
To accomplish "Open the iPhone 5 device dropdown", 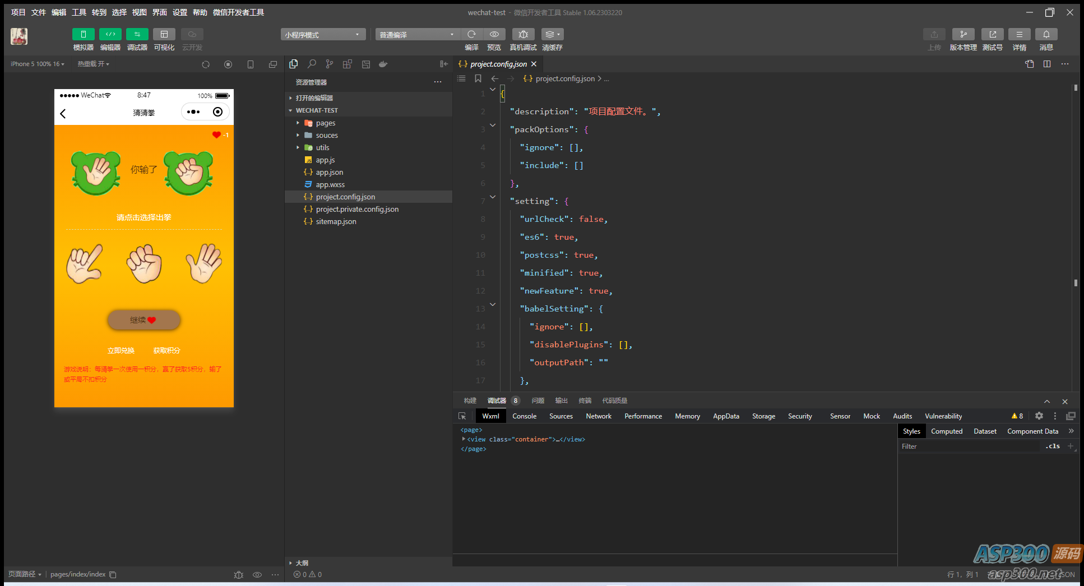I will point(37,64).
